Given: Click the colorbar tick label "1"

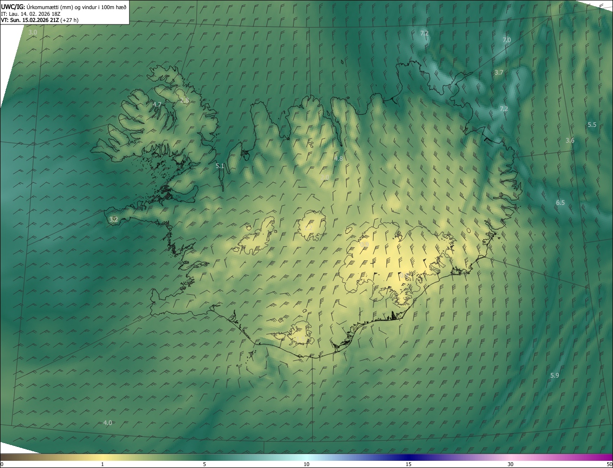Looking at the screenshot, I should tap(102, 464).
